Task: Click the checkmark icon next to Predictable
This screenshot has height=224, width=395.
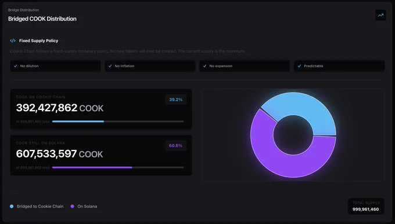Action: tap(299, 66)
